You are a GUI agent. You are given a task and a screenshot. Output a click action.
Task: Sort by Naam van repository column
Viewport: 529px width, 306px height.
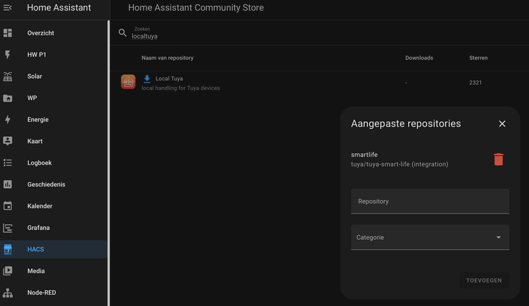[167, 58]
